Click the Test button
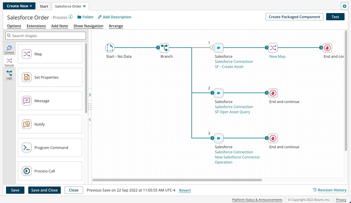Viewport: 351px width, 203px height. pos(335,17)
